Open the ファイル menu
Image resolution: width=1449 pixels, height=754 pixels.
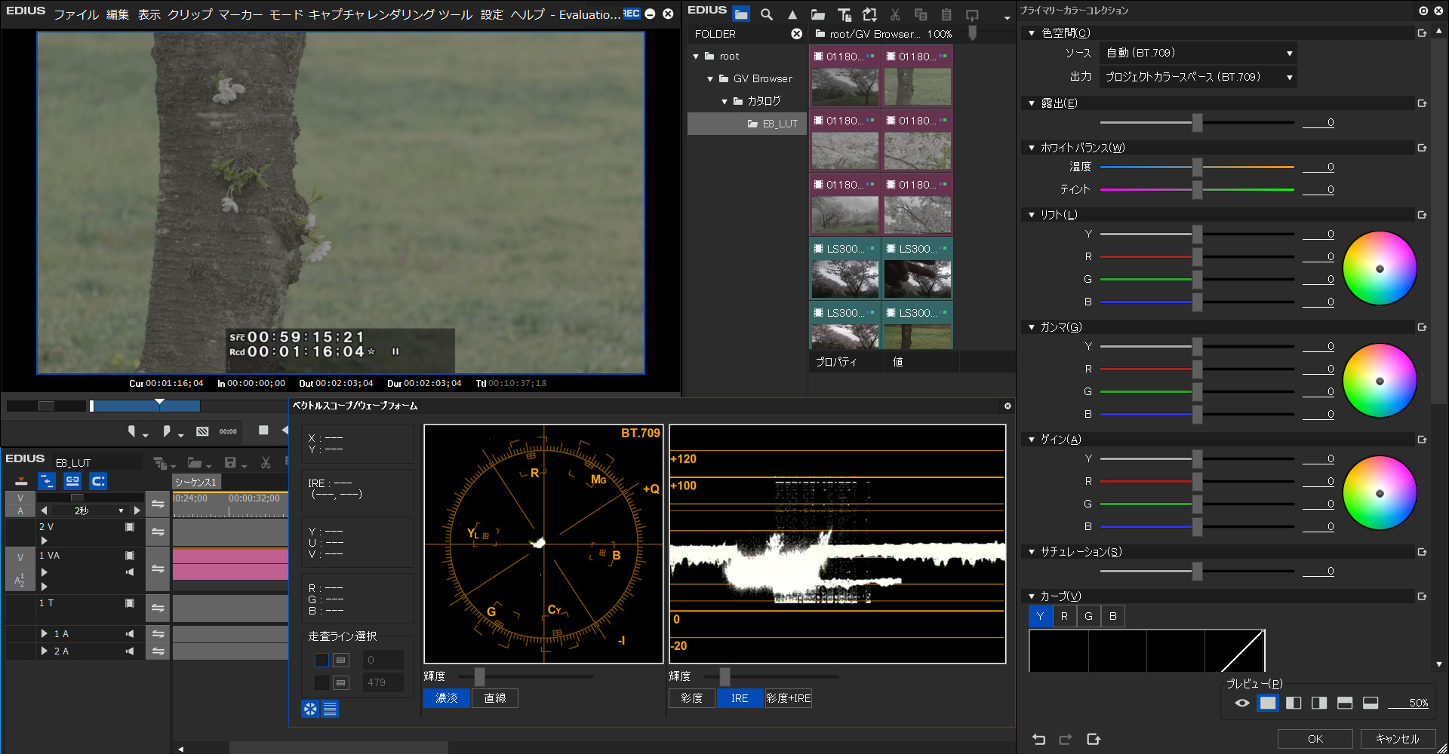coord(75,14)
